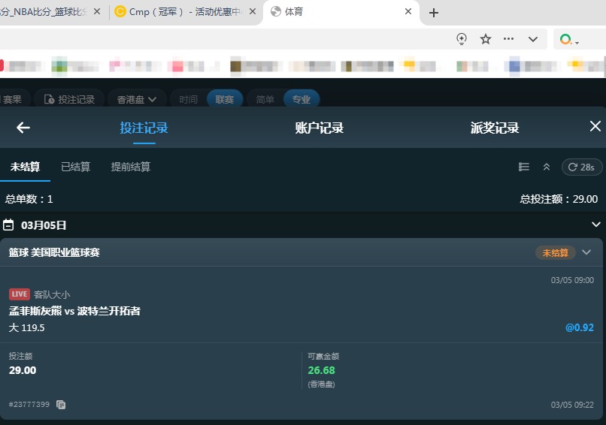
Task: Click the 总单数：1 summary
Action: [29, 199]
